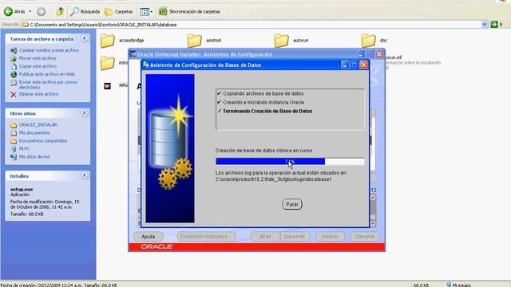Open Documentos compartidos link

coord(43,141)
